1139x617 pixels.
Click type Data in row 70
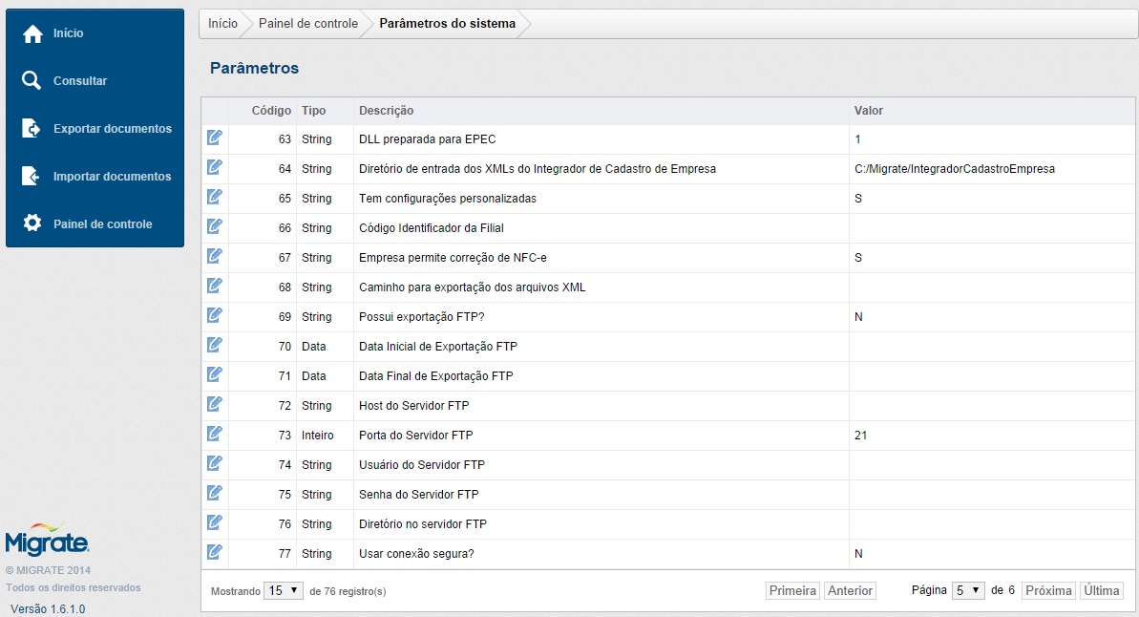pos(314,347)
